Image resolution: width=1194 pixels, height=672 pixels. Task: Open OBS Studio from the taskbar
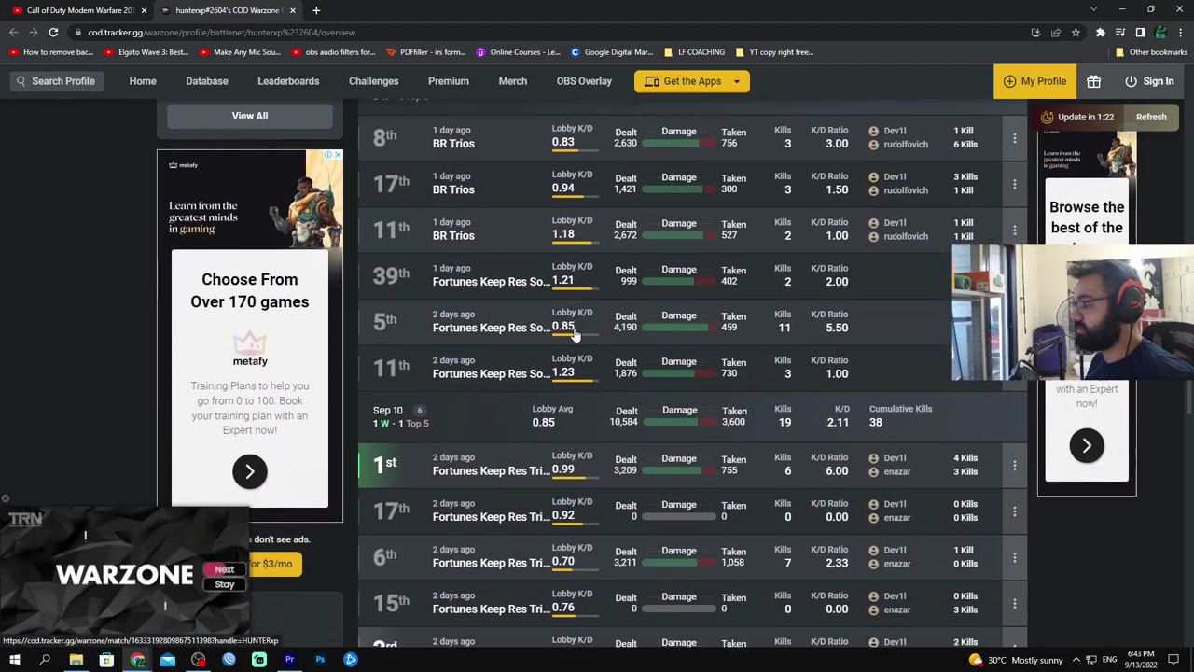tap(198, 660)
